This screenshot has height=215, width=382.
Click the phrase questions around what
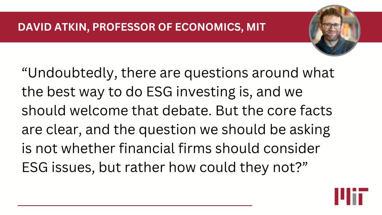point(259,73)
